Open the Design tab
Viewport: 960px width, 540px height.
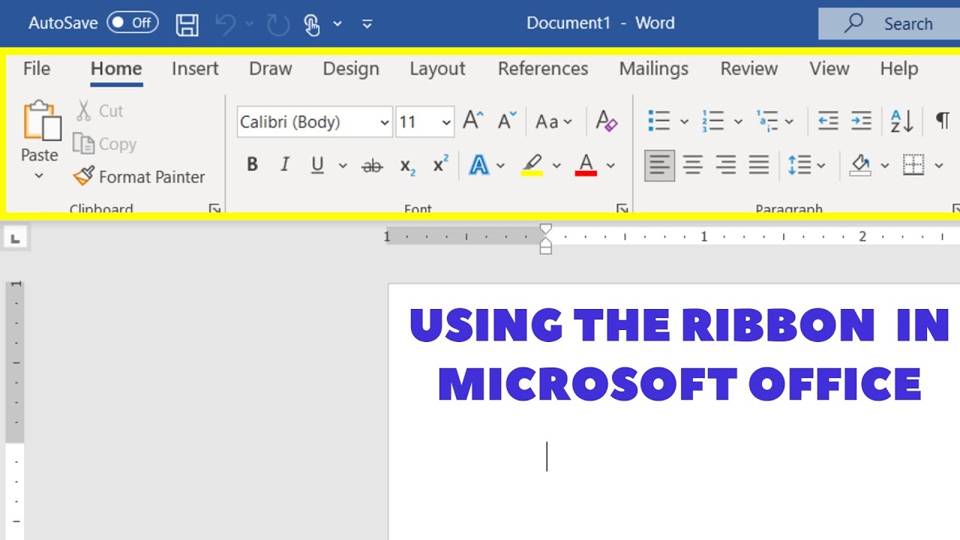351,69
